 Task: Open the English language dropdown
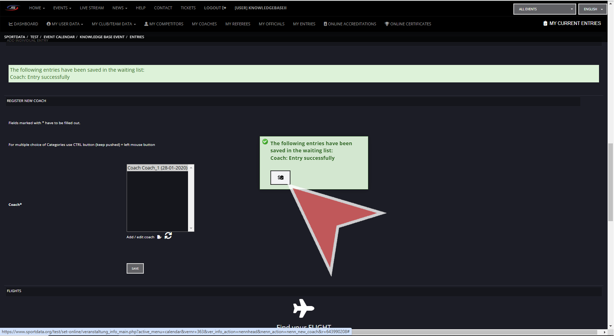click(x=592, y=9)
